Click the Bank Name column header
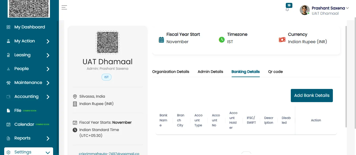The width and height of the screenshot is (356, 155). pyautogui.click(x=164, y=120)
